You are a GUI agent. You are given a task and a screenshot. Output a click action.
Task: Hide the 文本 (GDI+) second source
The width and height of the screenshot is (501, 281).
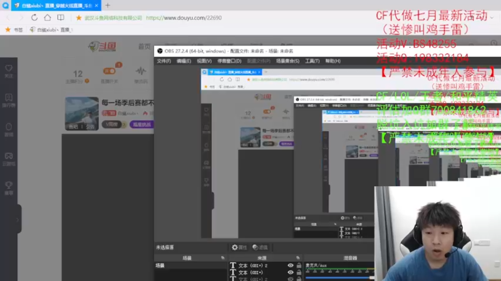pos(291,272)
